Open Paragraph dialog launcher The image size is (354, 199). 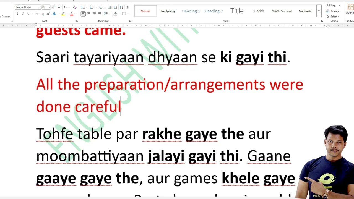pos(130,21)
